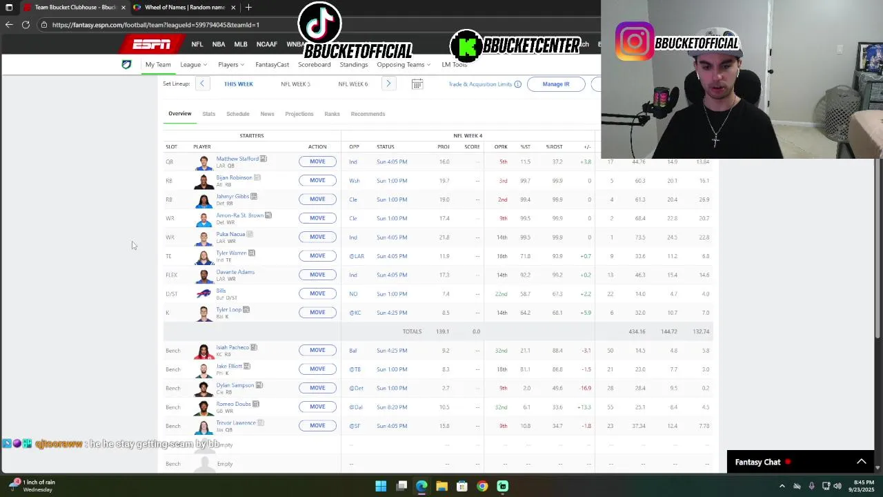Open the Standings page
The height and width of the screenshot is (497, 883).
[353, 65]
